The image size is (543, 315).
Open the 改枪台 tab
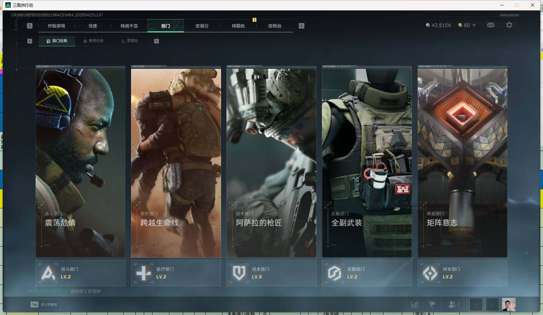pyautogui.click(x=275, y=26)
